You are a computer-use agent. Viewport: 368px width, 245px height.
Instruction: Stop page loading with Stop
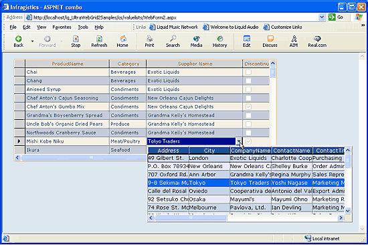(x=76, y=42)
